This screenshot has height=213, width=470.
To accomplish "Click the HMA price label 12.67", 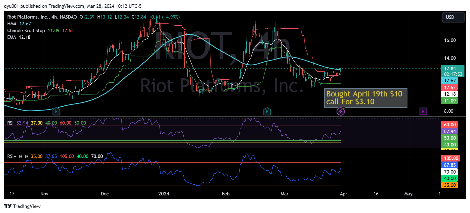I will (449, 81).
